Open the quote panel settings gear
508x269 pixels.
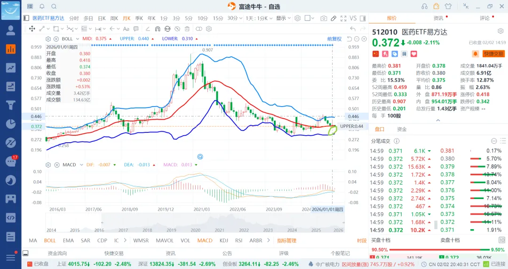(x=500, y=31)
